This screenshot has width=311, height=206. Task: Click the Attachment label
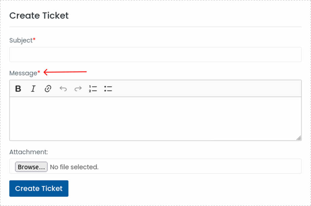click(x=29, y=152)
